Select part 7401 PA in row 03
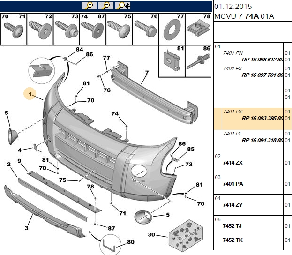 point(233,184)
